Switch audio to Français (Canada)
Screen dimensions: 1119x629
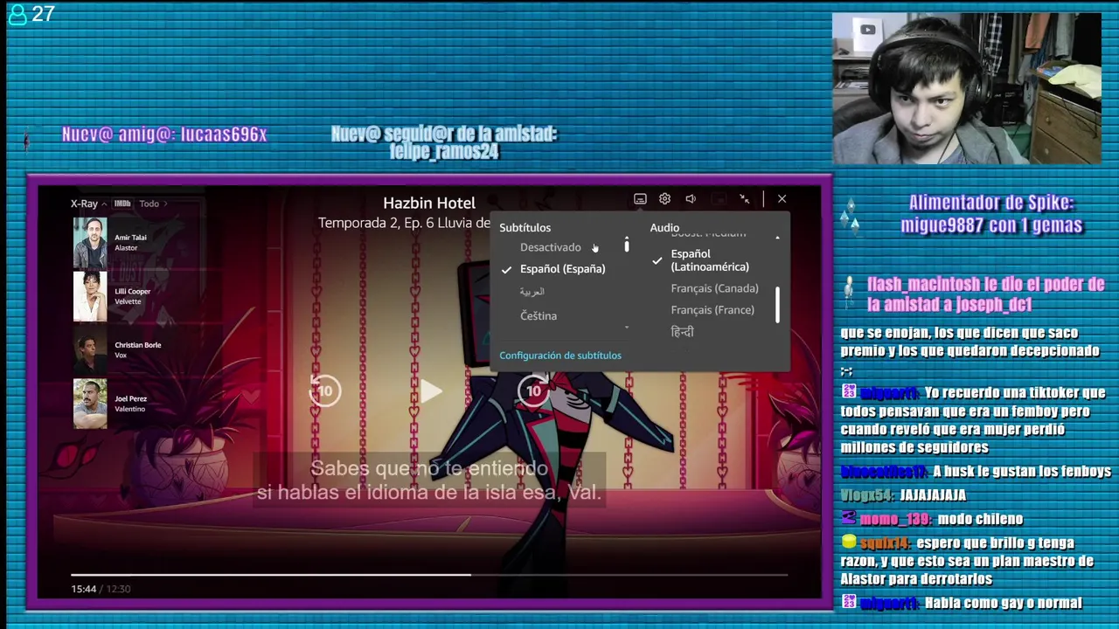[714, 288]
